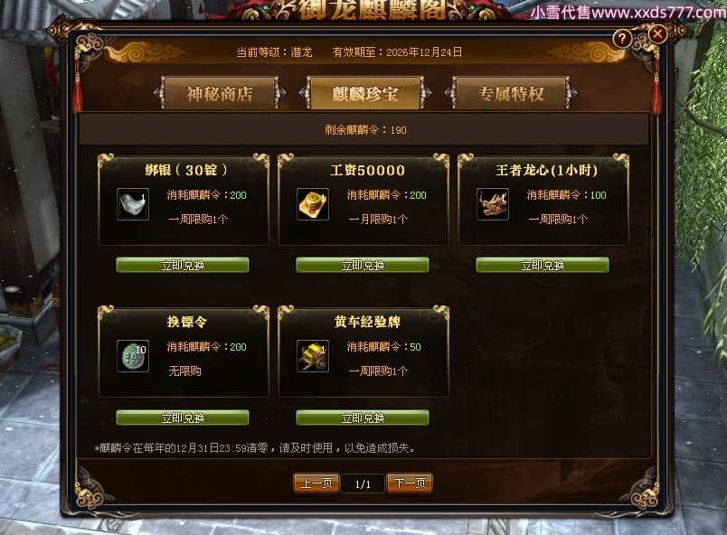Open the 专属特权 tab

click(x=511, y=94)
